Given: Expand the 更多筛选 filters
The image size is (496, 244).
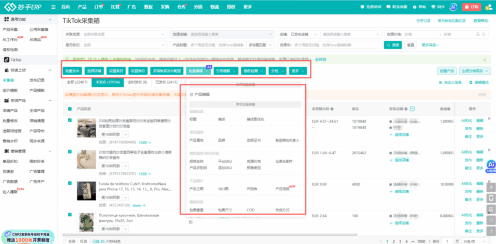Looking at the screenshot, I should (430, 45).
